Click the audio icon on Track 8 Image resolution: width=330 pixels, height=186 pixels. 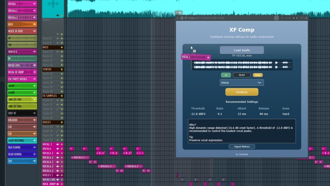(58, 39)
